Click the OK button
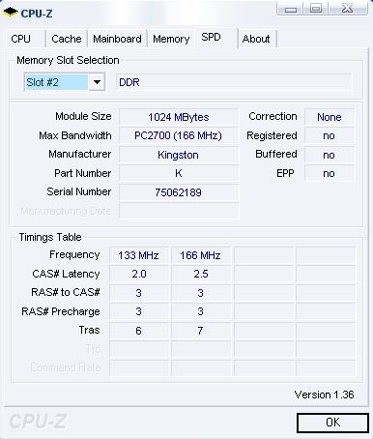373x439 pixels. pos(332,423)
